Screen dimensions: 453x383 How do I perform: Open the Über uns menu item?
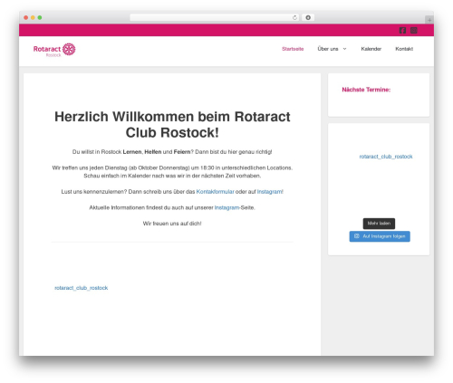pos(328,49)
